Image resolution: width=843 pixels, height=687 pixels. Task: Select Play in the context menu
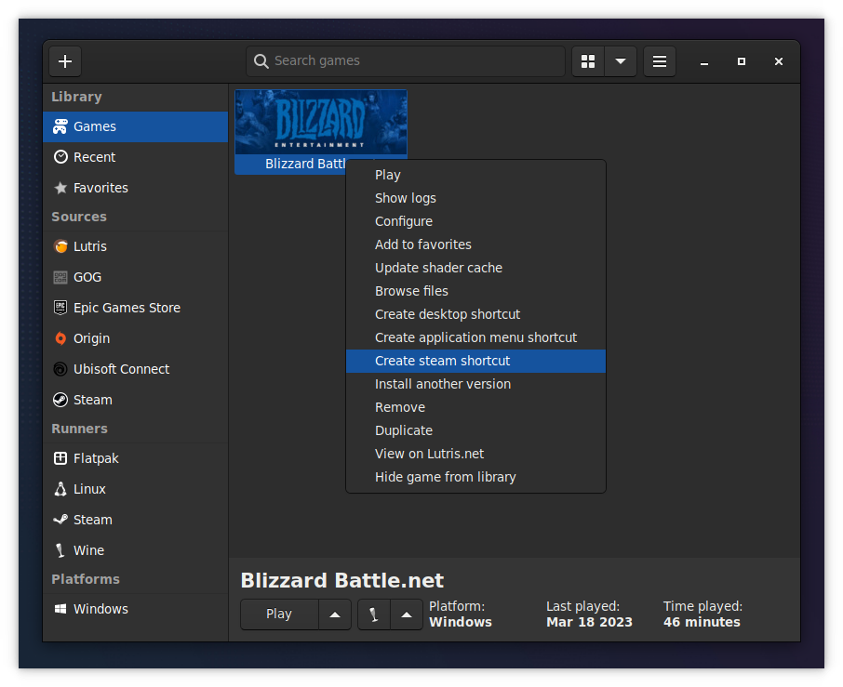coord(475,175)
